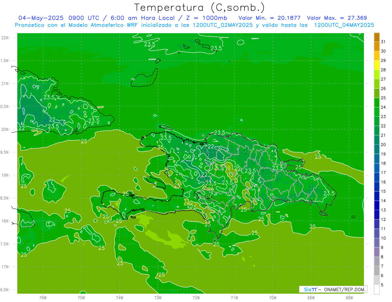Viewport: 392px width, 302px height.
Task: Click the '6' label on the color scale
Action: [x=382, y=276]
